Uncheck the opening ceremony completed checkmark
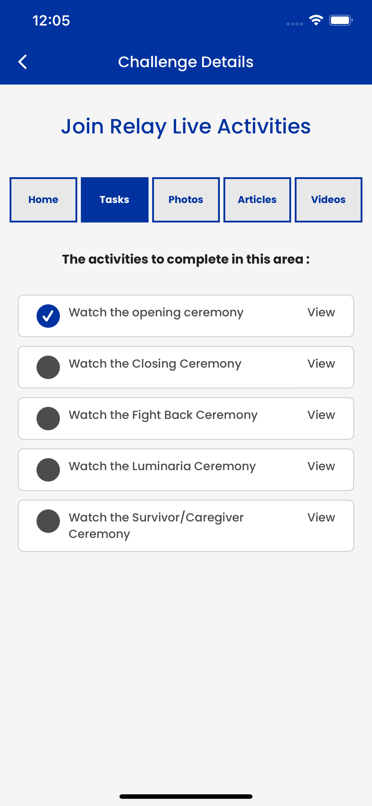The height and width of the screenshot is (806, 372). coord(48,316)
